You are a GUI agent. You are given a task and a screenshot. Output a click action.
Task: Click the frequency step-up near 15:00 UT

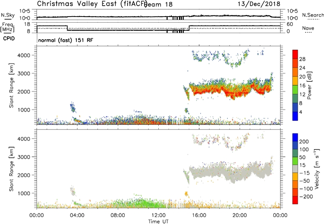pos(189,28)
